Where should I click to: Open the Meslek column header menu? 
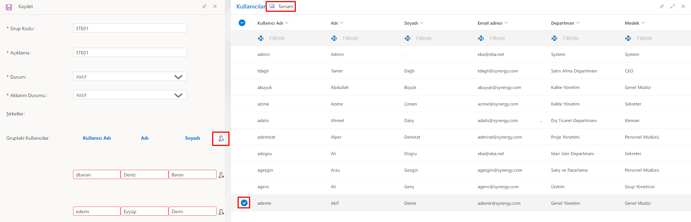[643, 23]
